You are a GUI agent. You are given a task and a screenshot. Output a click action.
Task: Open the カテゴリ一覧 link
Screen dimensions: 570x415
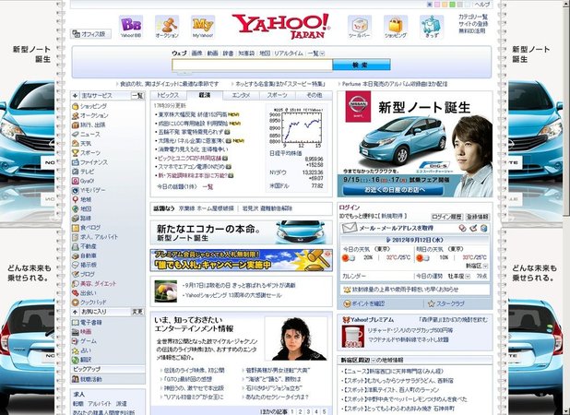pyautogui.click(x=473, y=17)
